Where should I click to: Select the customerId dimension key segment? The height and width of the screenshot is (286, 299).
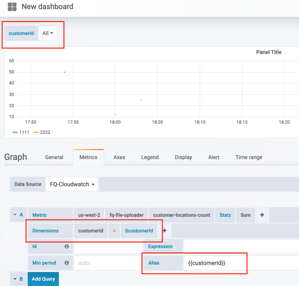[x=91, y=231]
